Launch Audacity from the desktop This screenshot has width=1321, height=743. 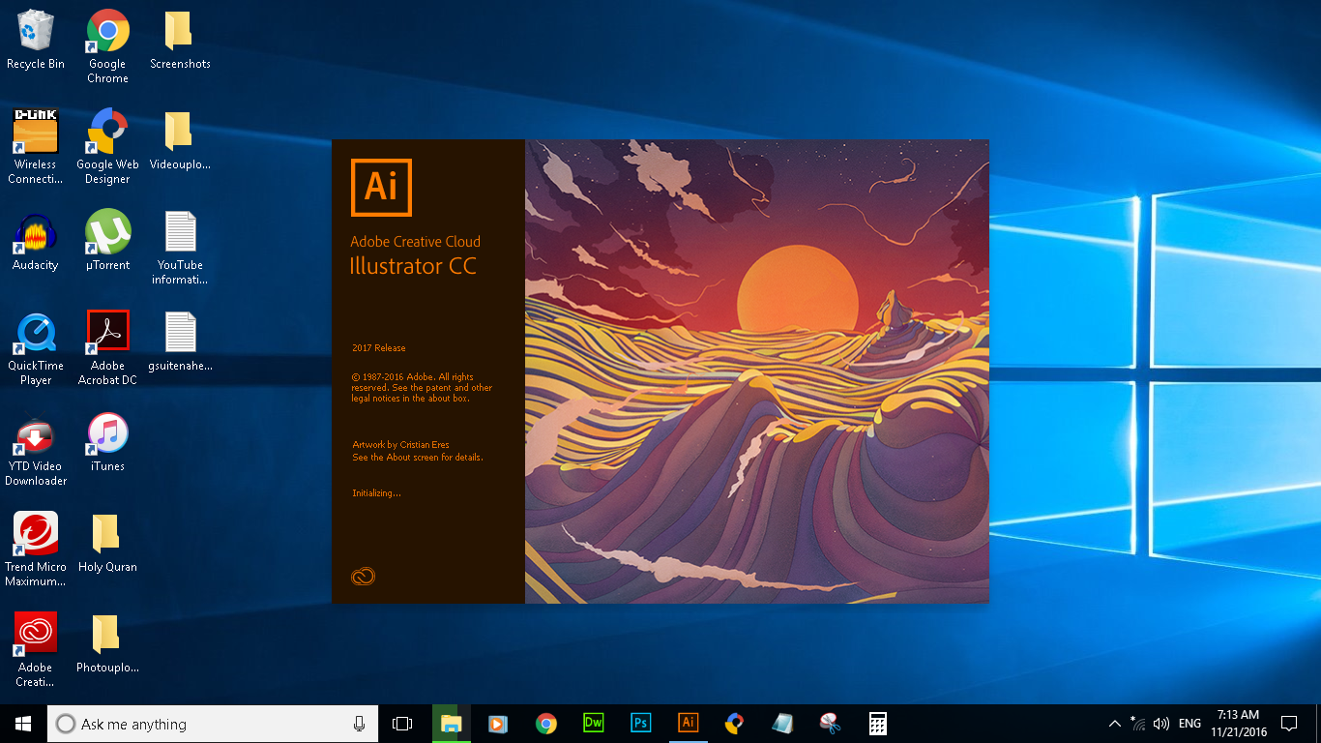tap(36, 241)
